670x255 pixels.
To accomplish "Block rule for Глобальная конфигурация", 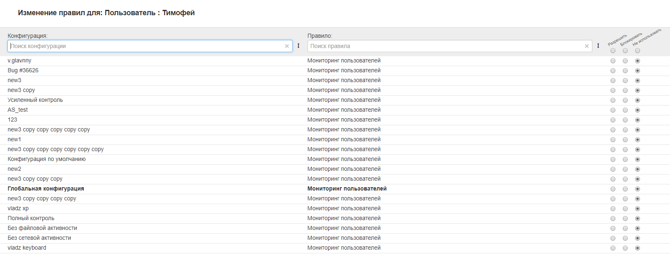I will [x=625, y=189].
